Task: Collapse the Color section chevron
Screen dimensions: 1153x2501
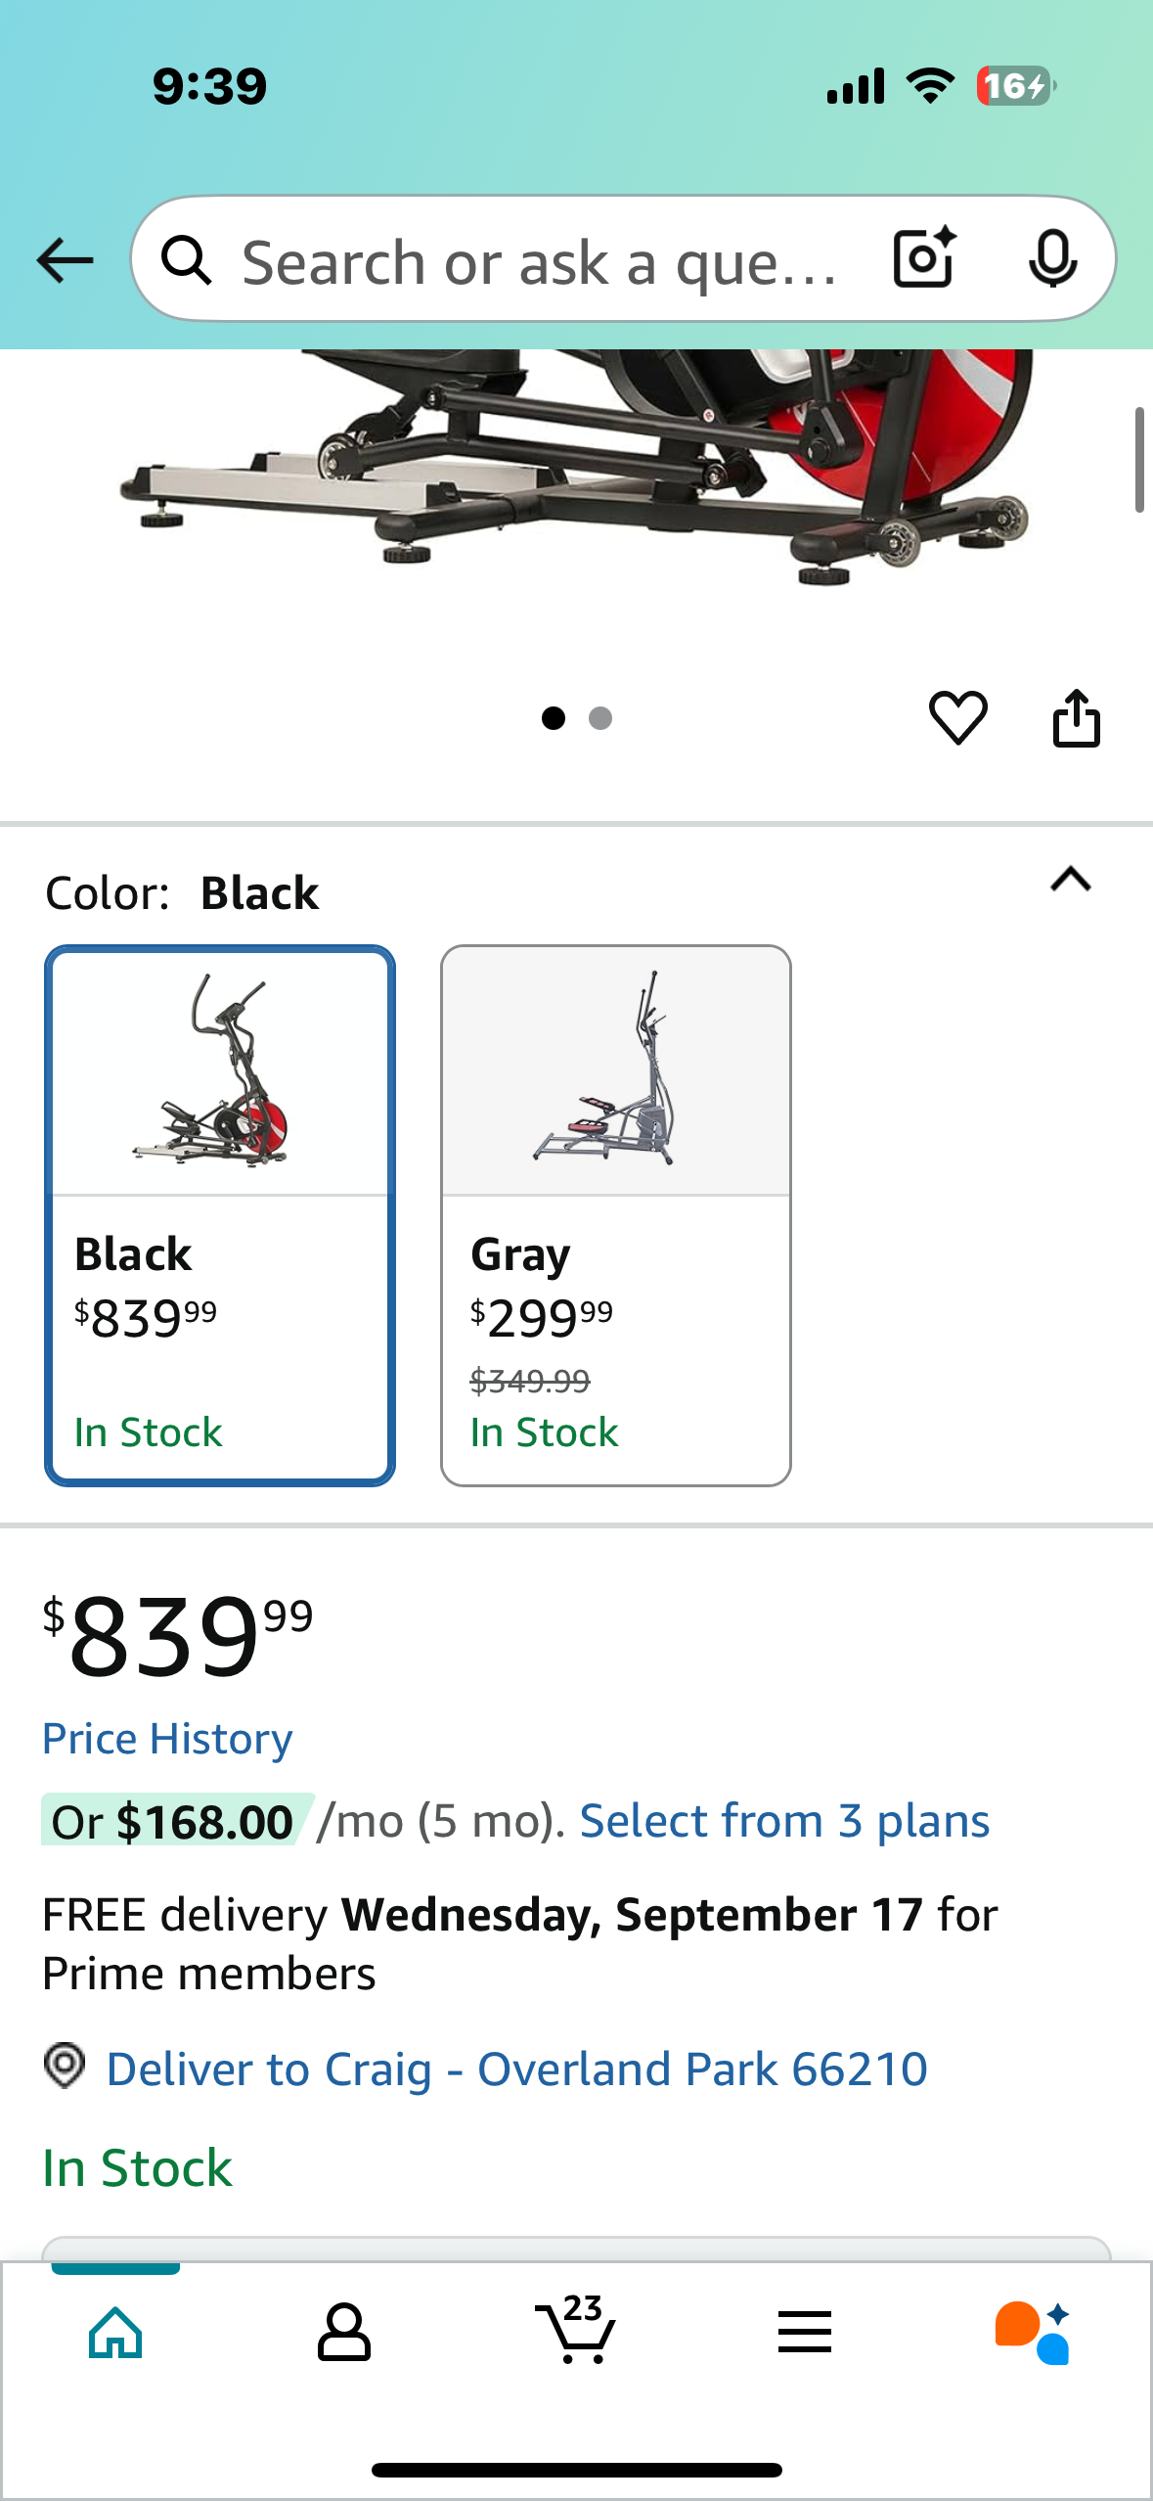Action: 1070,879
